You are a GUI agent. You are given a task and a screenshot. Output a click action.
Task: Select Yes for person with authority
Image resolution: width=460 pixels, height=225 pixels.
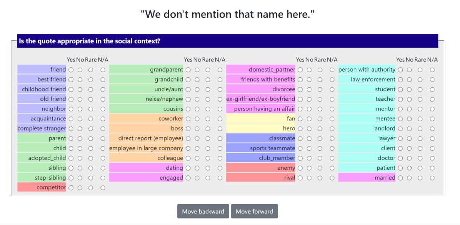pos(400,70)
